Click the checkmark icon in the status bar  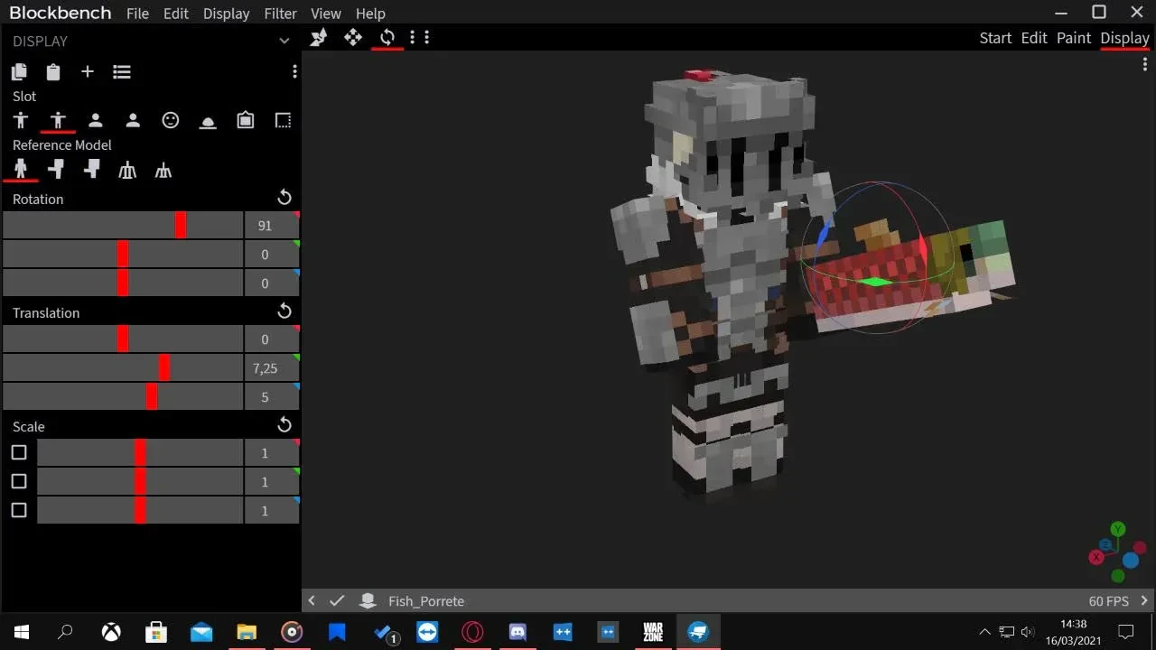pyautogui.click(x=337, y=600)
